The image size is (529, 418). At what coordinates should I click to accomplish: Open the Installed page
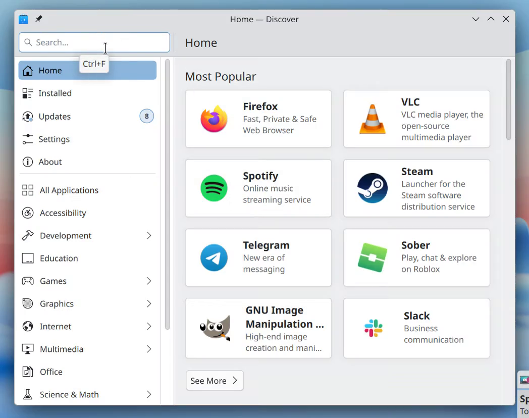(87, 93)
